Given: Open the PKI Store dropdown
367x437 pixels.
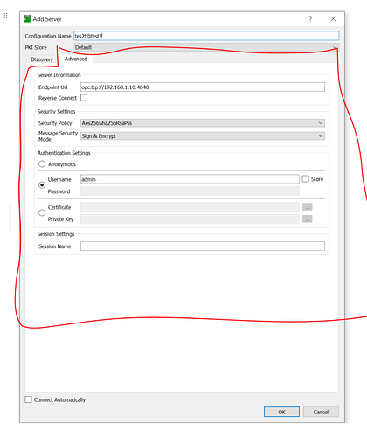Looking at the screenshot, I should tap(206, 47).
